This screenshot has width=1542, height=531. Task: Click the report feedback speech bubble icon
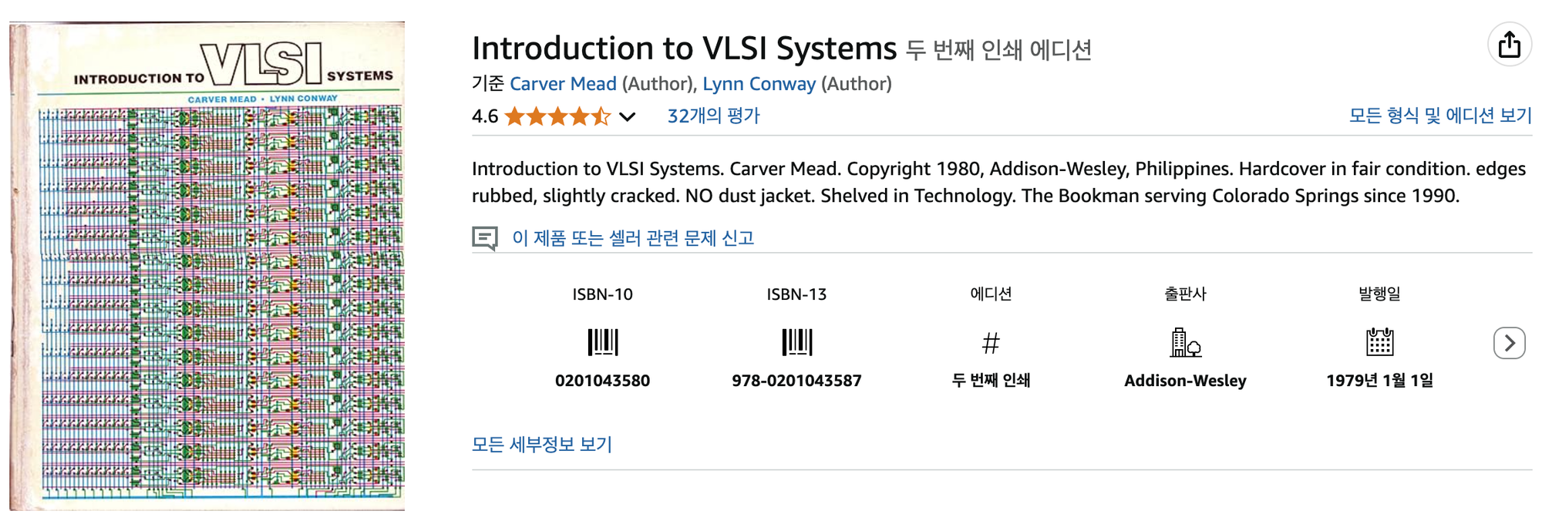coord(486,237)
